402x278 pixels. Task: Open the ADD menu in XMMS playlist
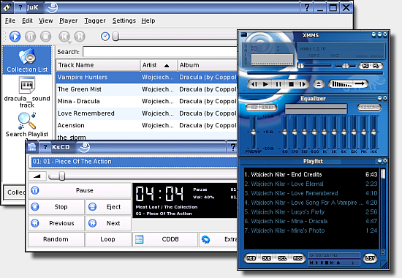click(251, 258)
